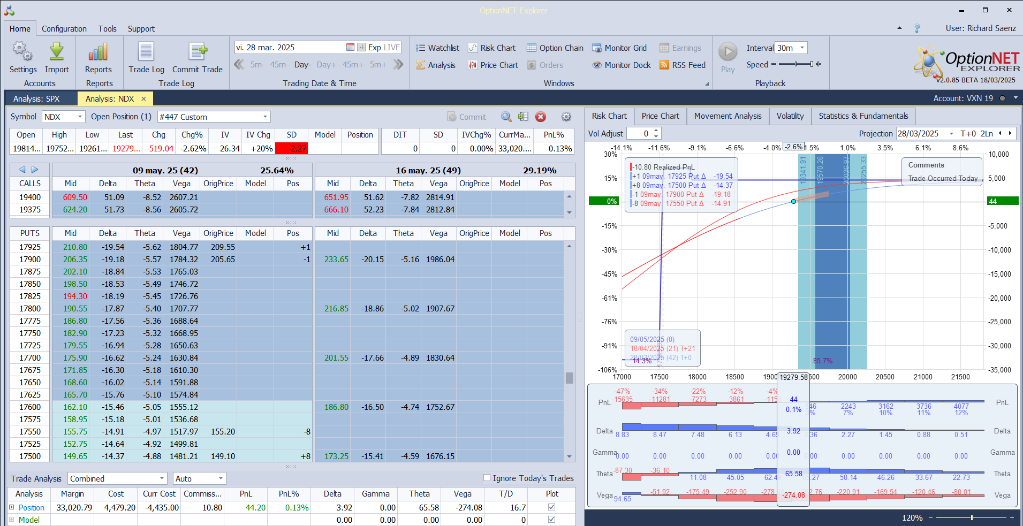
Task: Switch to the Volatility tab
Action: pos(790,116)
